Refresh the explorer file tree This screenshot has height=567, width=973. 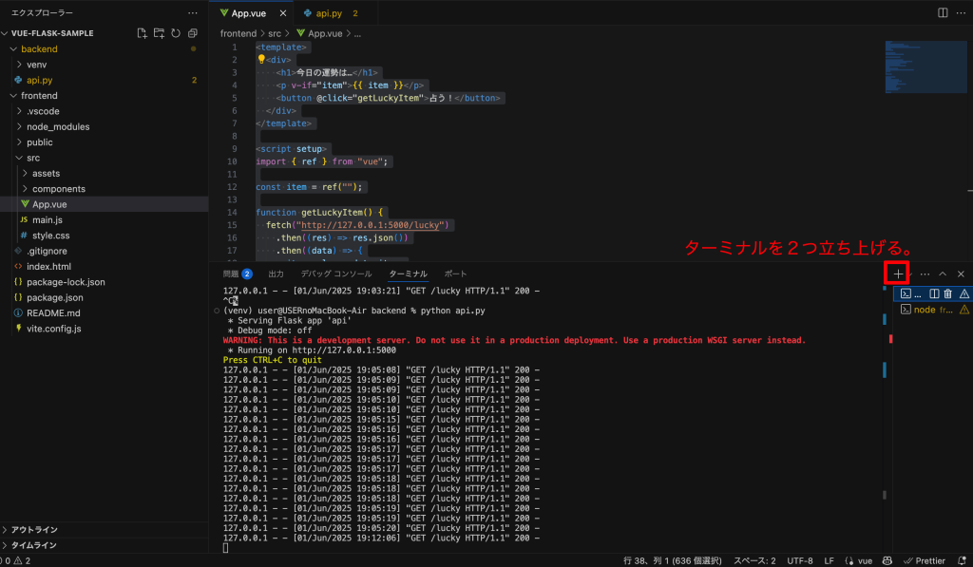[x=176, y=33]
